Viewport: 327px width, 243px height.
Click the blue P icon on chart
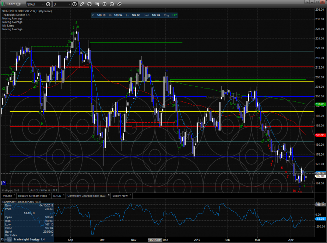[4, 183]
